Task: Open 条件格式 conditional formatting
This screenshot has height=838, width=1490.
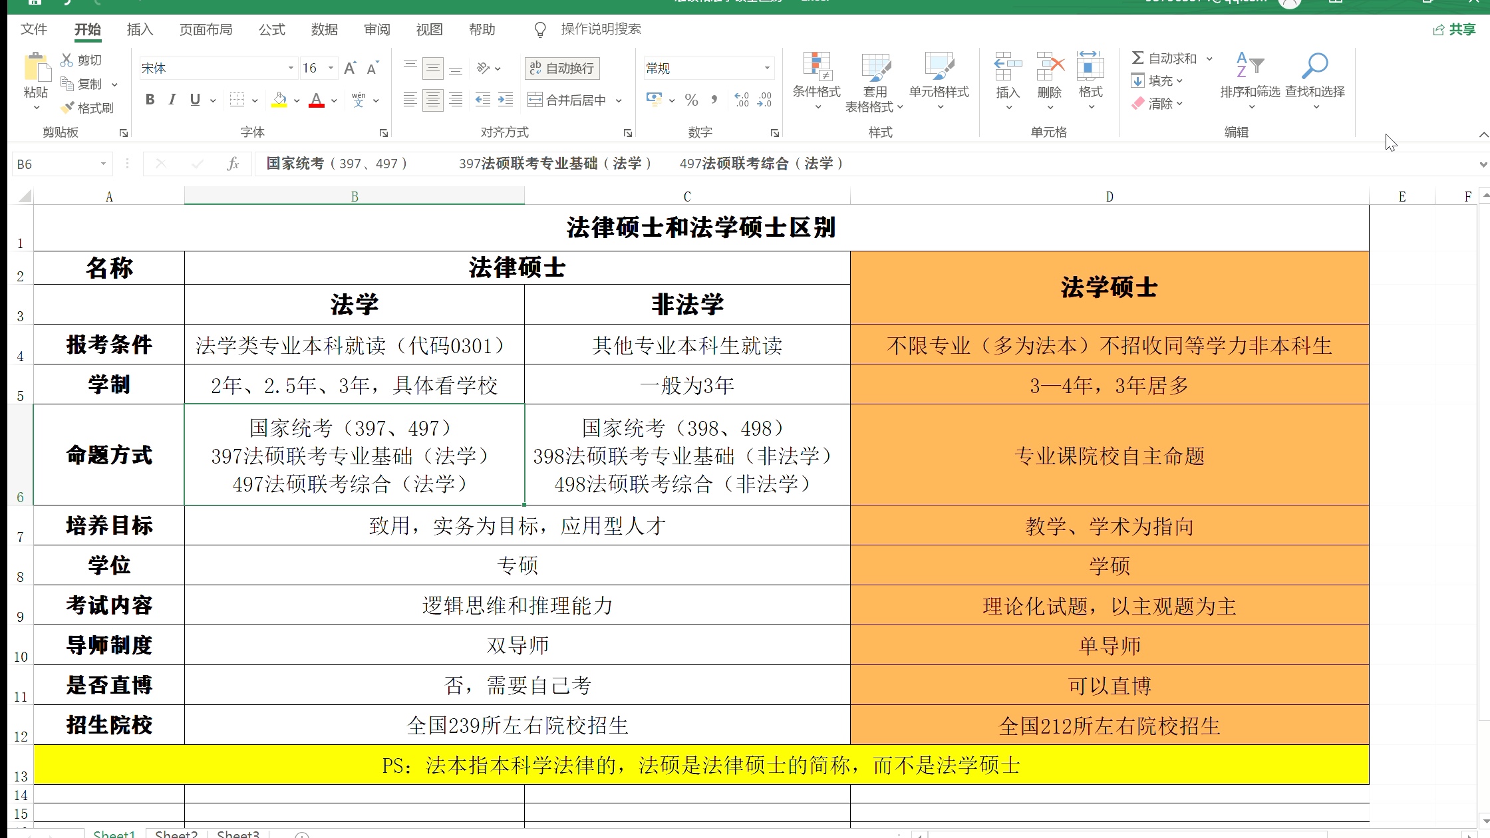Action: pos(817,80)
